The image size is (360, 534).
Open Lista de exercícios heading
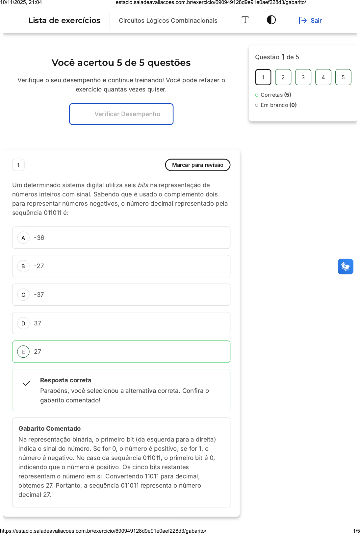click(x=64, y=20)
